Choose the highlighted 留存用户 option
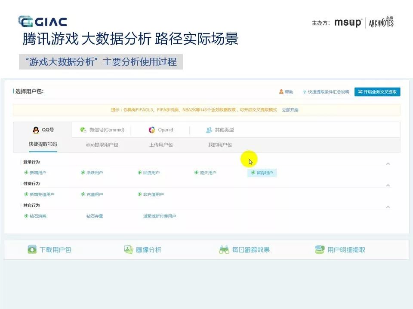Image resolution: width=413 pixels, height=309 pixels. [262, 173]
